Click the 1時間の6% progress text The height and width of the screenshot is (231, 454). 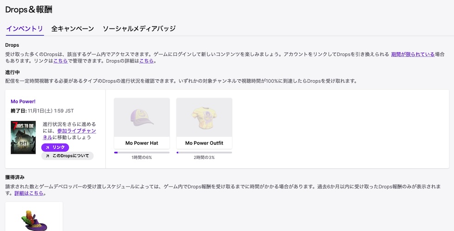(142, 158)
